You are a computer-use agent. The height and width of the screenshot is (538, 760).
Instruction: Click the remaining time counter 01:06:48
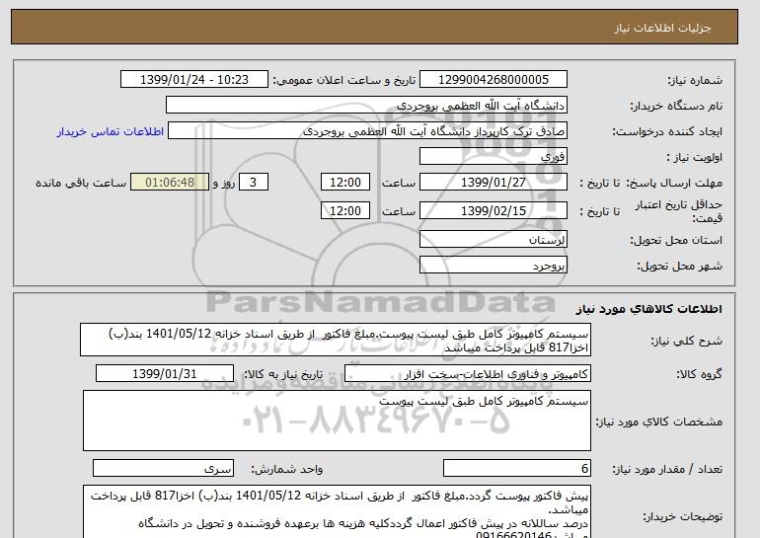click(x=170, y=183)
